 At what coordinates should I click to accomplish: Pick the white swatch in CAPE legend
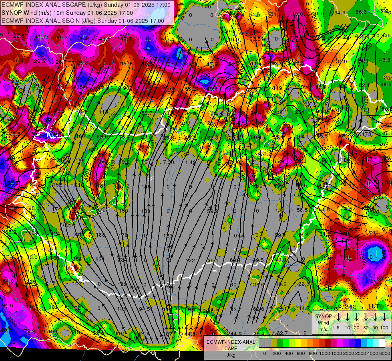382,343
